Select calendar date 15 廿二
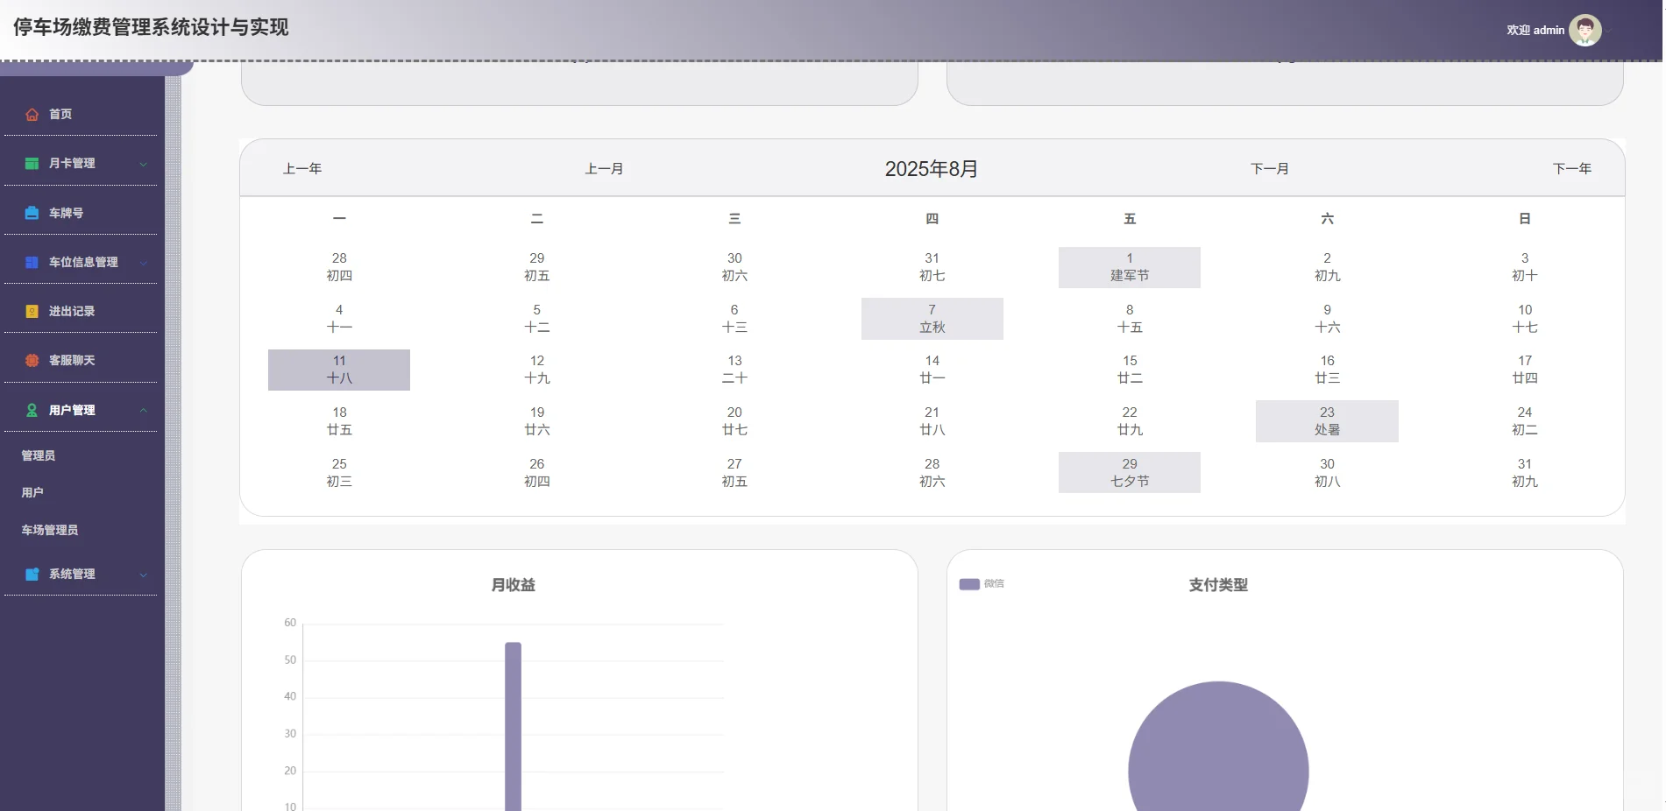Screen dimensions: 1666x811 (1130, 370)
